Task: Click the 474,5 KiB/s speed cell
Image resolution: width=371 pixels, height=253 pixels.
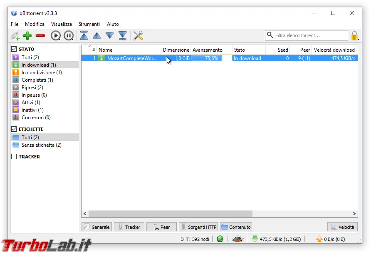Action: (x=343, y=58)
